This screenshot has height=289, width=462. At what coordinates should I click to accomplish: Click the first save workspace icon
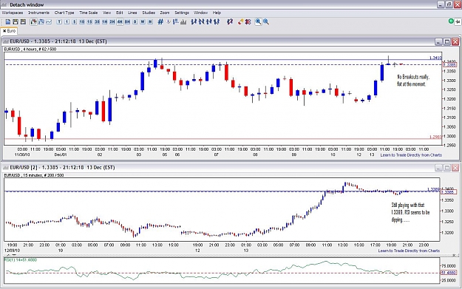[16, 21]
